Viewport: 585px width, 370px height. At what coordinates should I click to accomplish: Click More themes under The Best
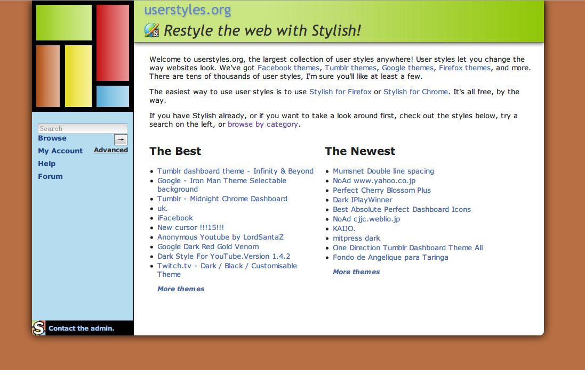(181, 289)
